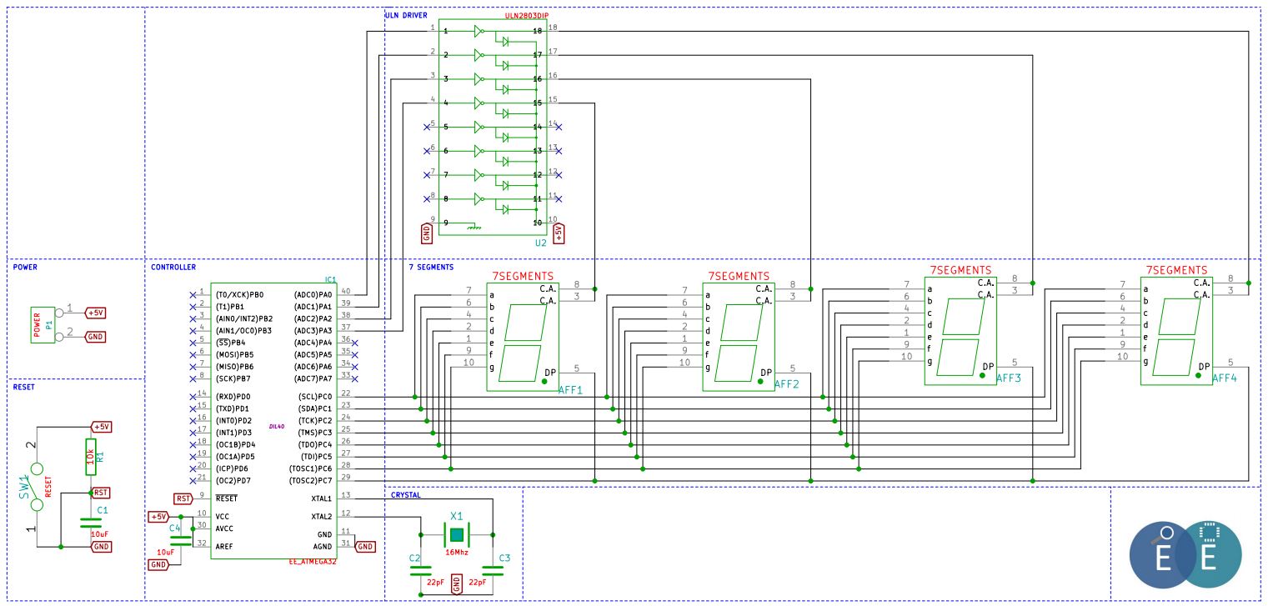Click the GND flag between C2 and C3
Screen dimensions: 1268x606
pyautogui.click(x=456, y=583)
